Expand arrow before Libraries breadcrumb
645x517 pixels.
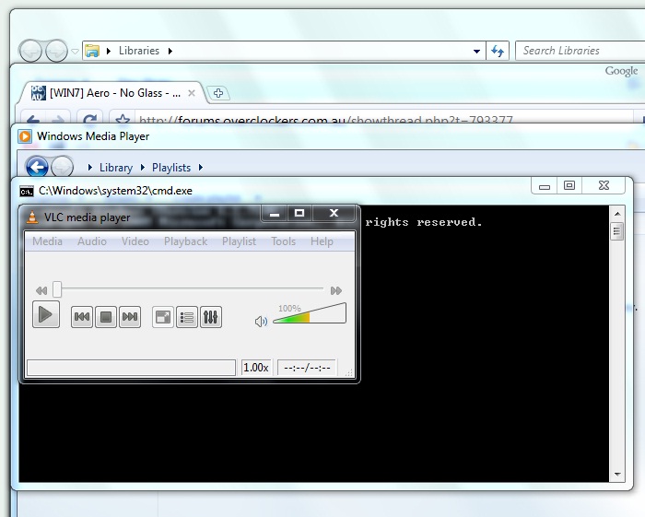click(x=109, y=51)
